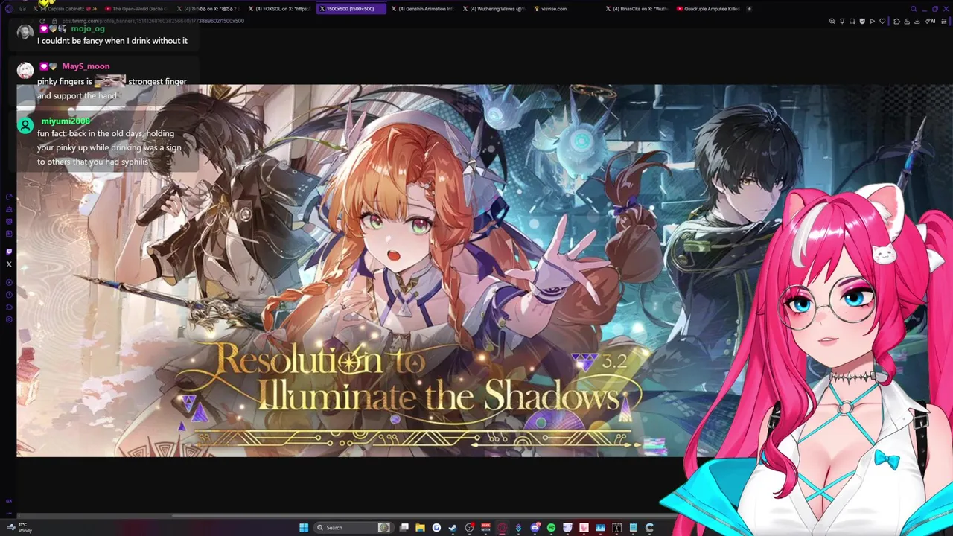Open Settings gear icon in sidebar

point(9,319)
